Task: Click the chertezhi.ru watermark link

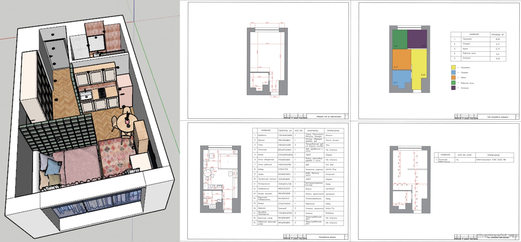Action: pos(498,236)
